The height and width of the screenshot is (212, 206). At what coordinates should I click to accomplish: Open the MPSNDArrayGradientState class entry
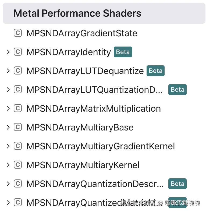(x=82, y=33)
